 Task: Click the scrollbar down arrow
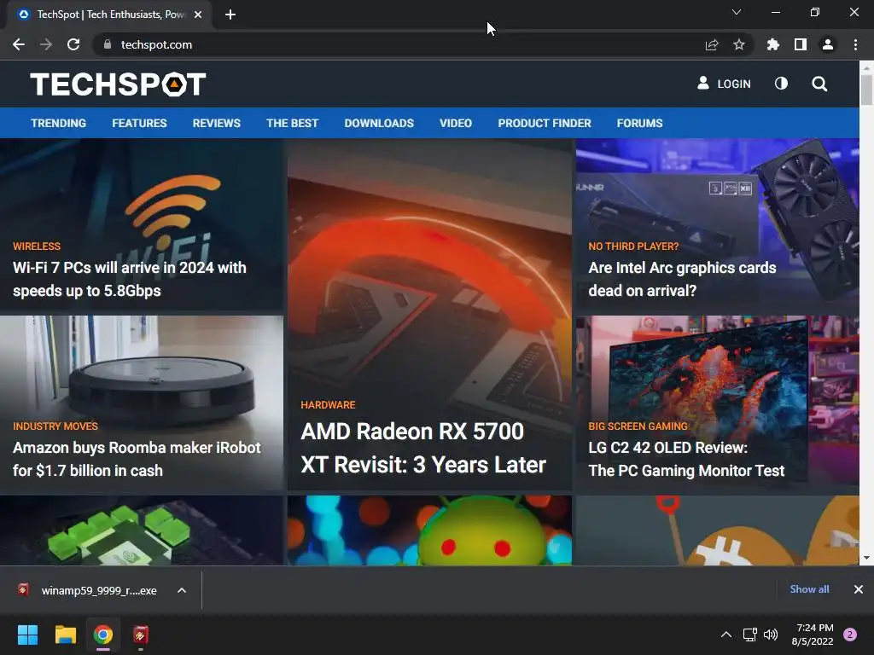point(866,558)
